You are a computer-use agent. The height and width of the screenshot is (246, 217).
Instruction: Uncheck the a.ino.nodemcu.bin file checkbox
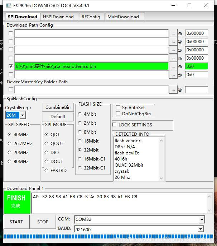(11, 66)
